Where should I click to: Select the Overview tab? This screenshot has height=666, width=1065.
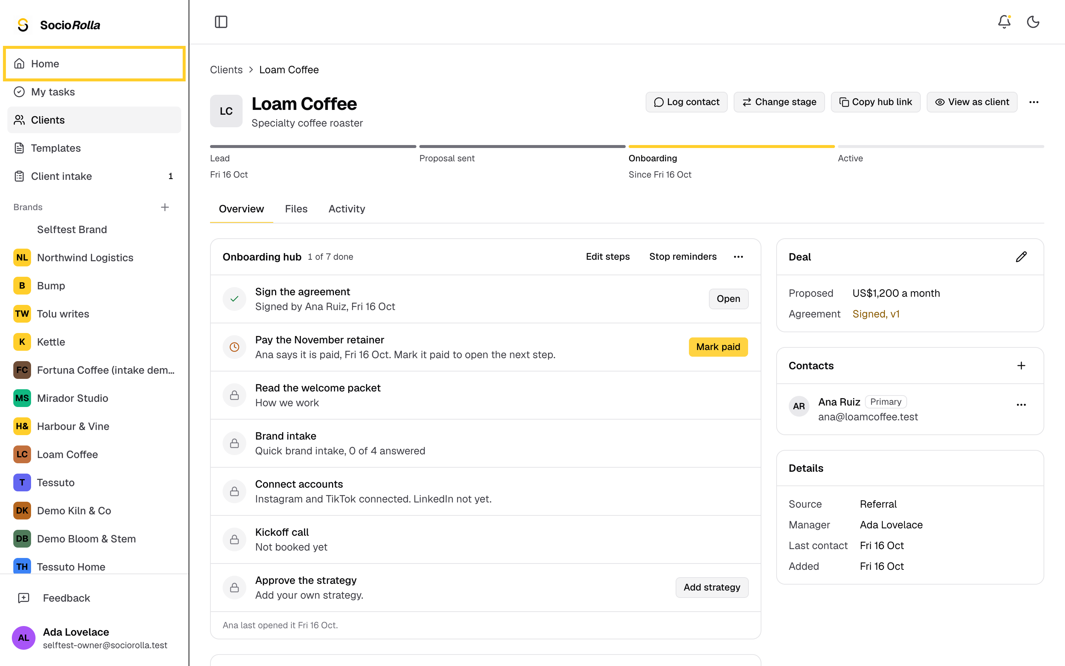click(x=241, y=209)
